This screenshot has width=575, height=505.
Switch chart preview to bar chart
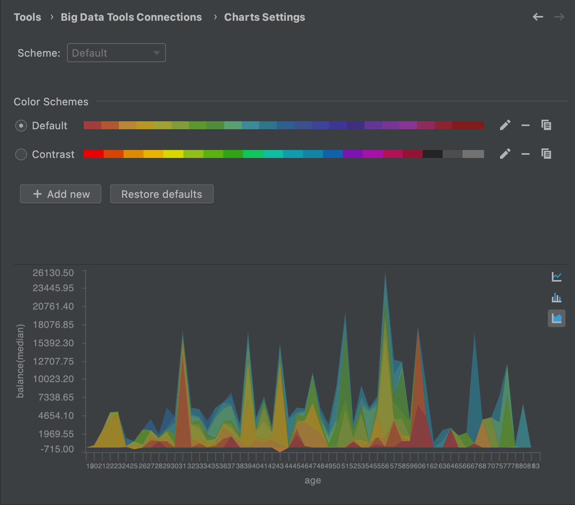pos(557,298)
